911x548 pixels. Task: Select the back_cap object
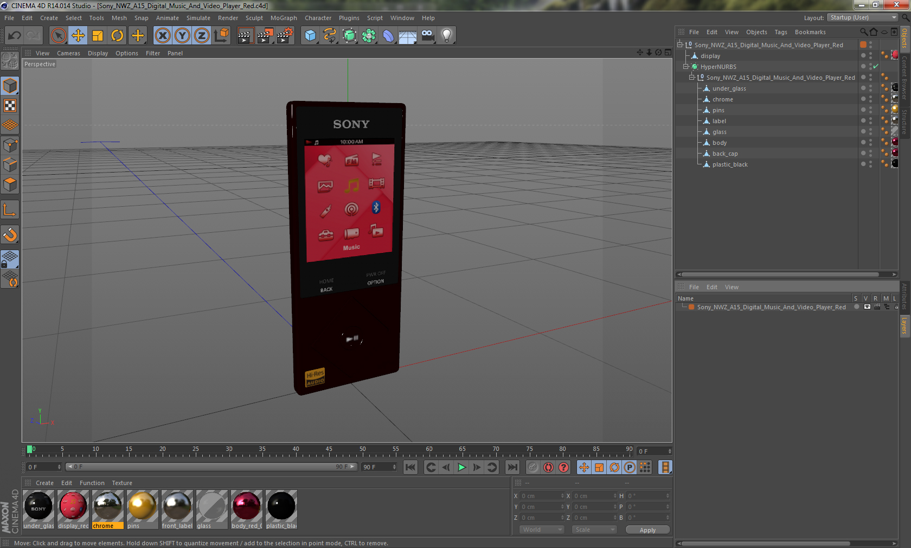tap(725, 154)
